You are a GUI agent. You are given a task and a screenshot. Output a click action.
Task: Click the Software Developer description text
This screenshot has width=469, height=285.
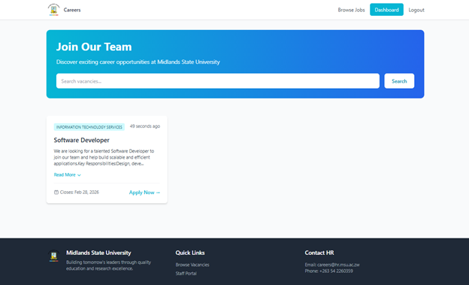104,157
